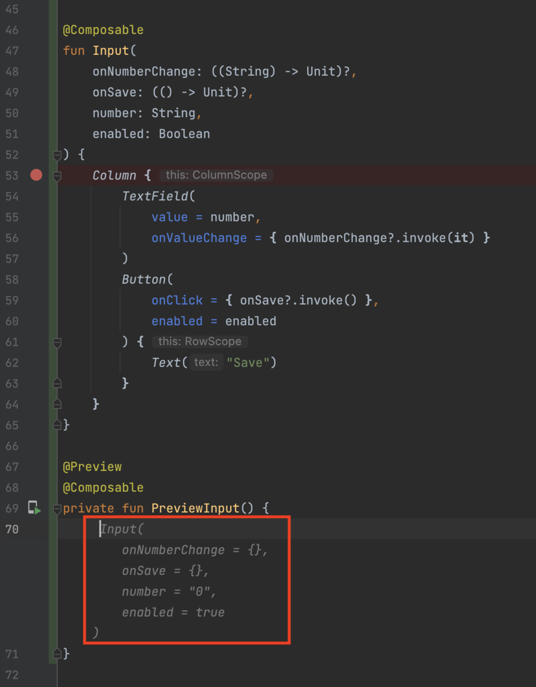The image size is (536, 687).
Task: Click the 'text:' parameter hint on line 62
Action: tap(206, 362)
